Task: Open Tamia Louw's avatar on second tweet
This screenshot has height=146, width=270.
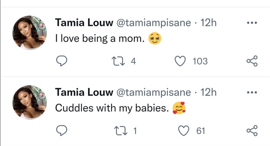Action: tap(30, 102)
